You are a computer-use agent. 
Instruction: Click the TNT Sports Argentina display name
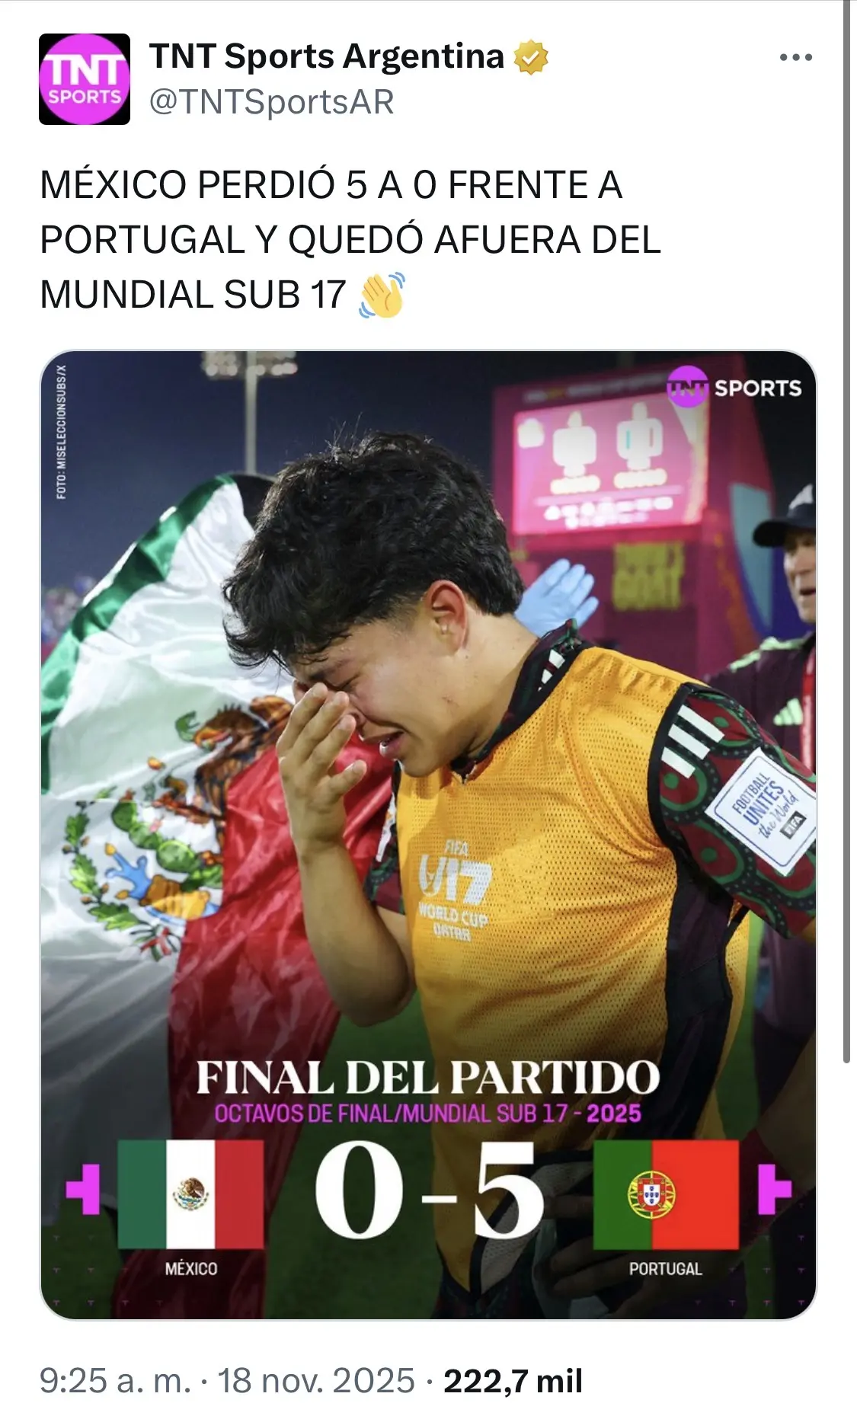327,57
